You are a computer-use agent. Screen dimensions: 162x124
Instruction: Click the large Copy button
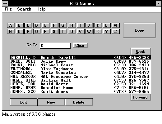140,30
